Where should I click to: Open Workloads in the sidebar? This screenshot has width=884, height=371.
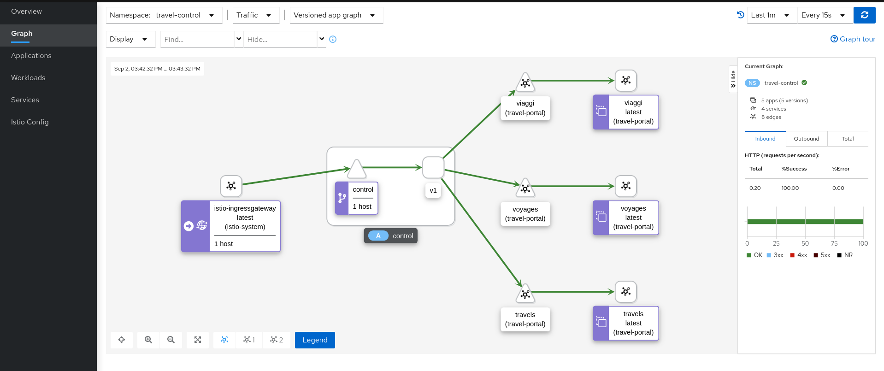[x=28, y=78]
